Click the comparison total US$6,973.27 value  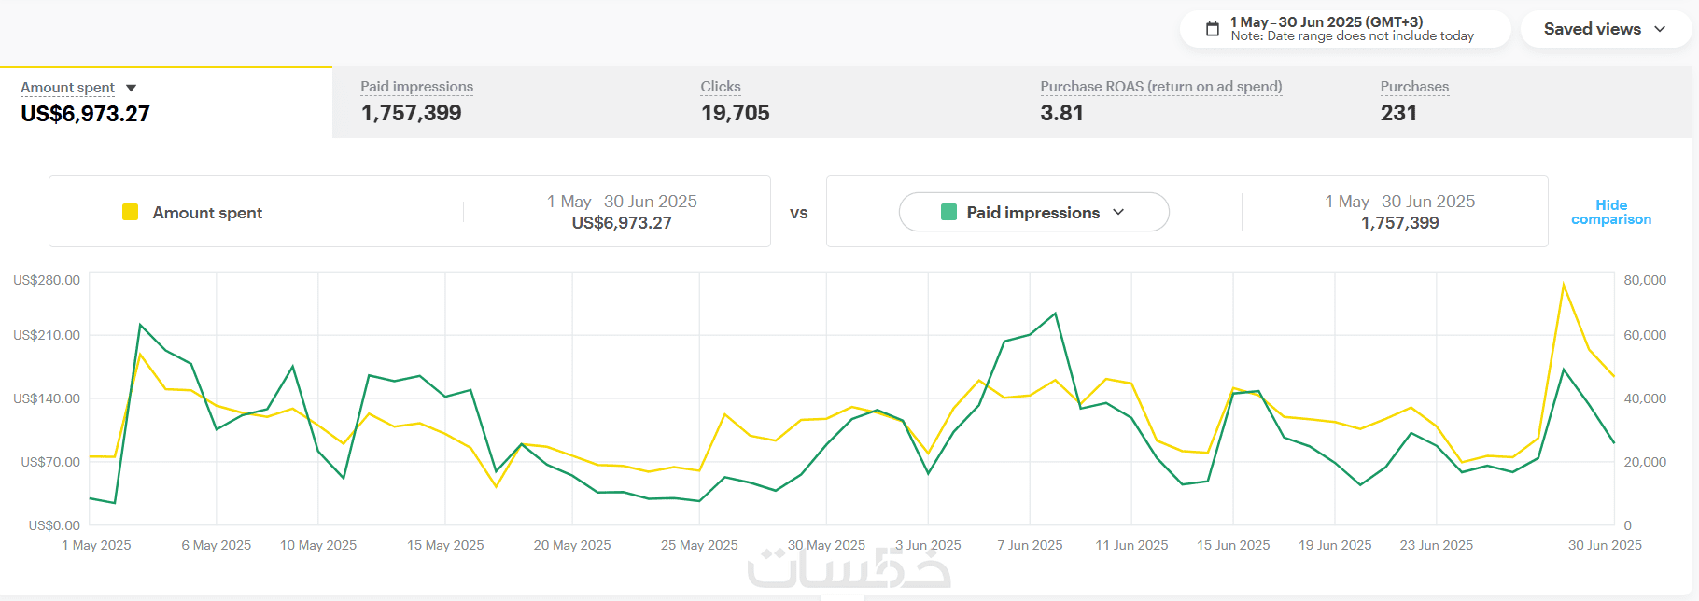(x=622, y=223)
